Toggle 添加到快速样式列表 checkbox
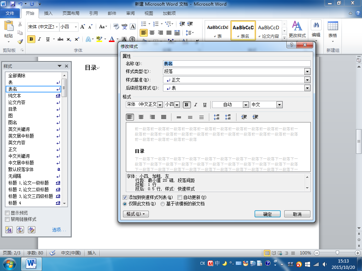362x271 pixels. pyautogui.click(x=125, y=198)
